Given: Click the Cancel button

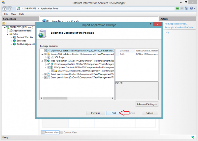Looking at the screenshot, I should (150, 113).
